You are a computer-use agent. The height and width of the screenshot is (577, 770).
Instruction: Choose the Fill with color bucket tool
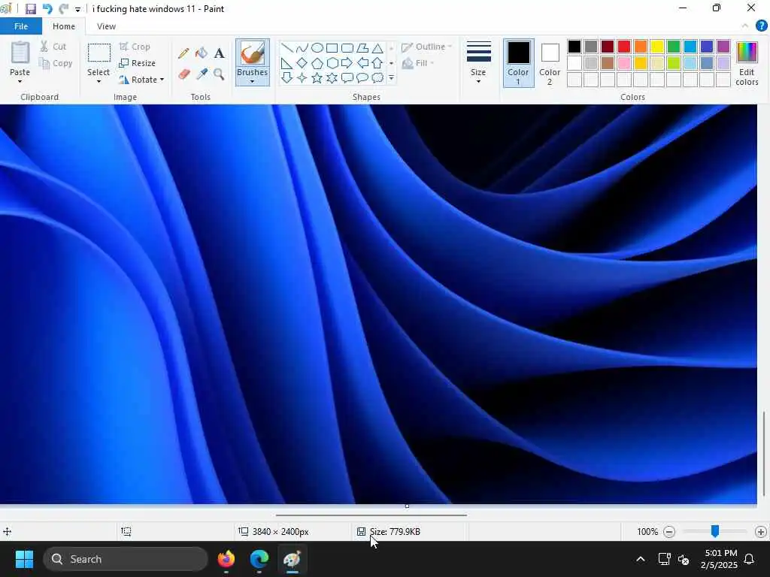click(x=202, y=53)
